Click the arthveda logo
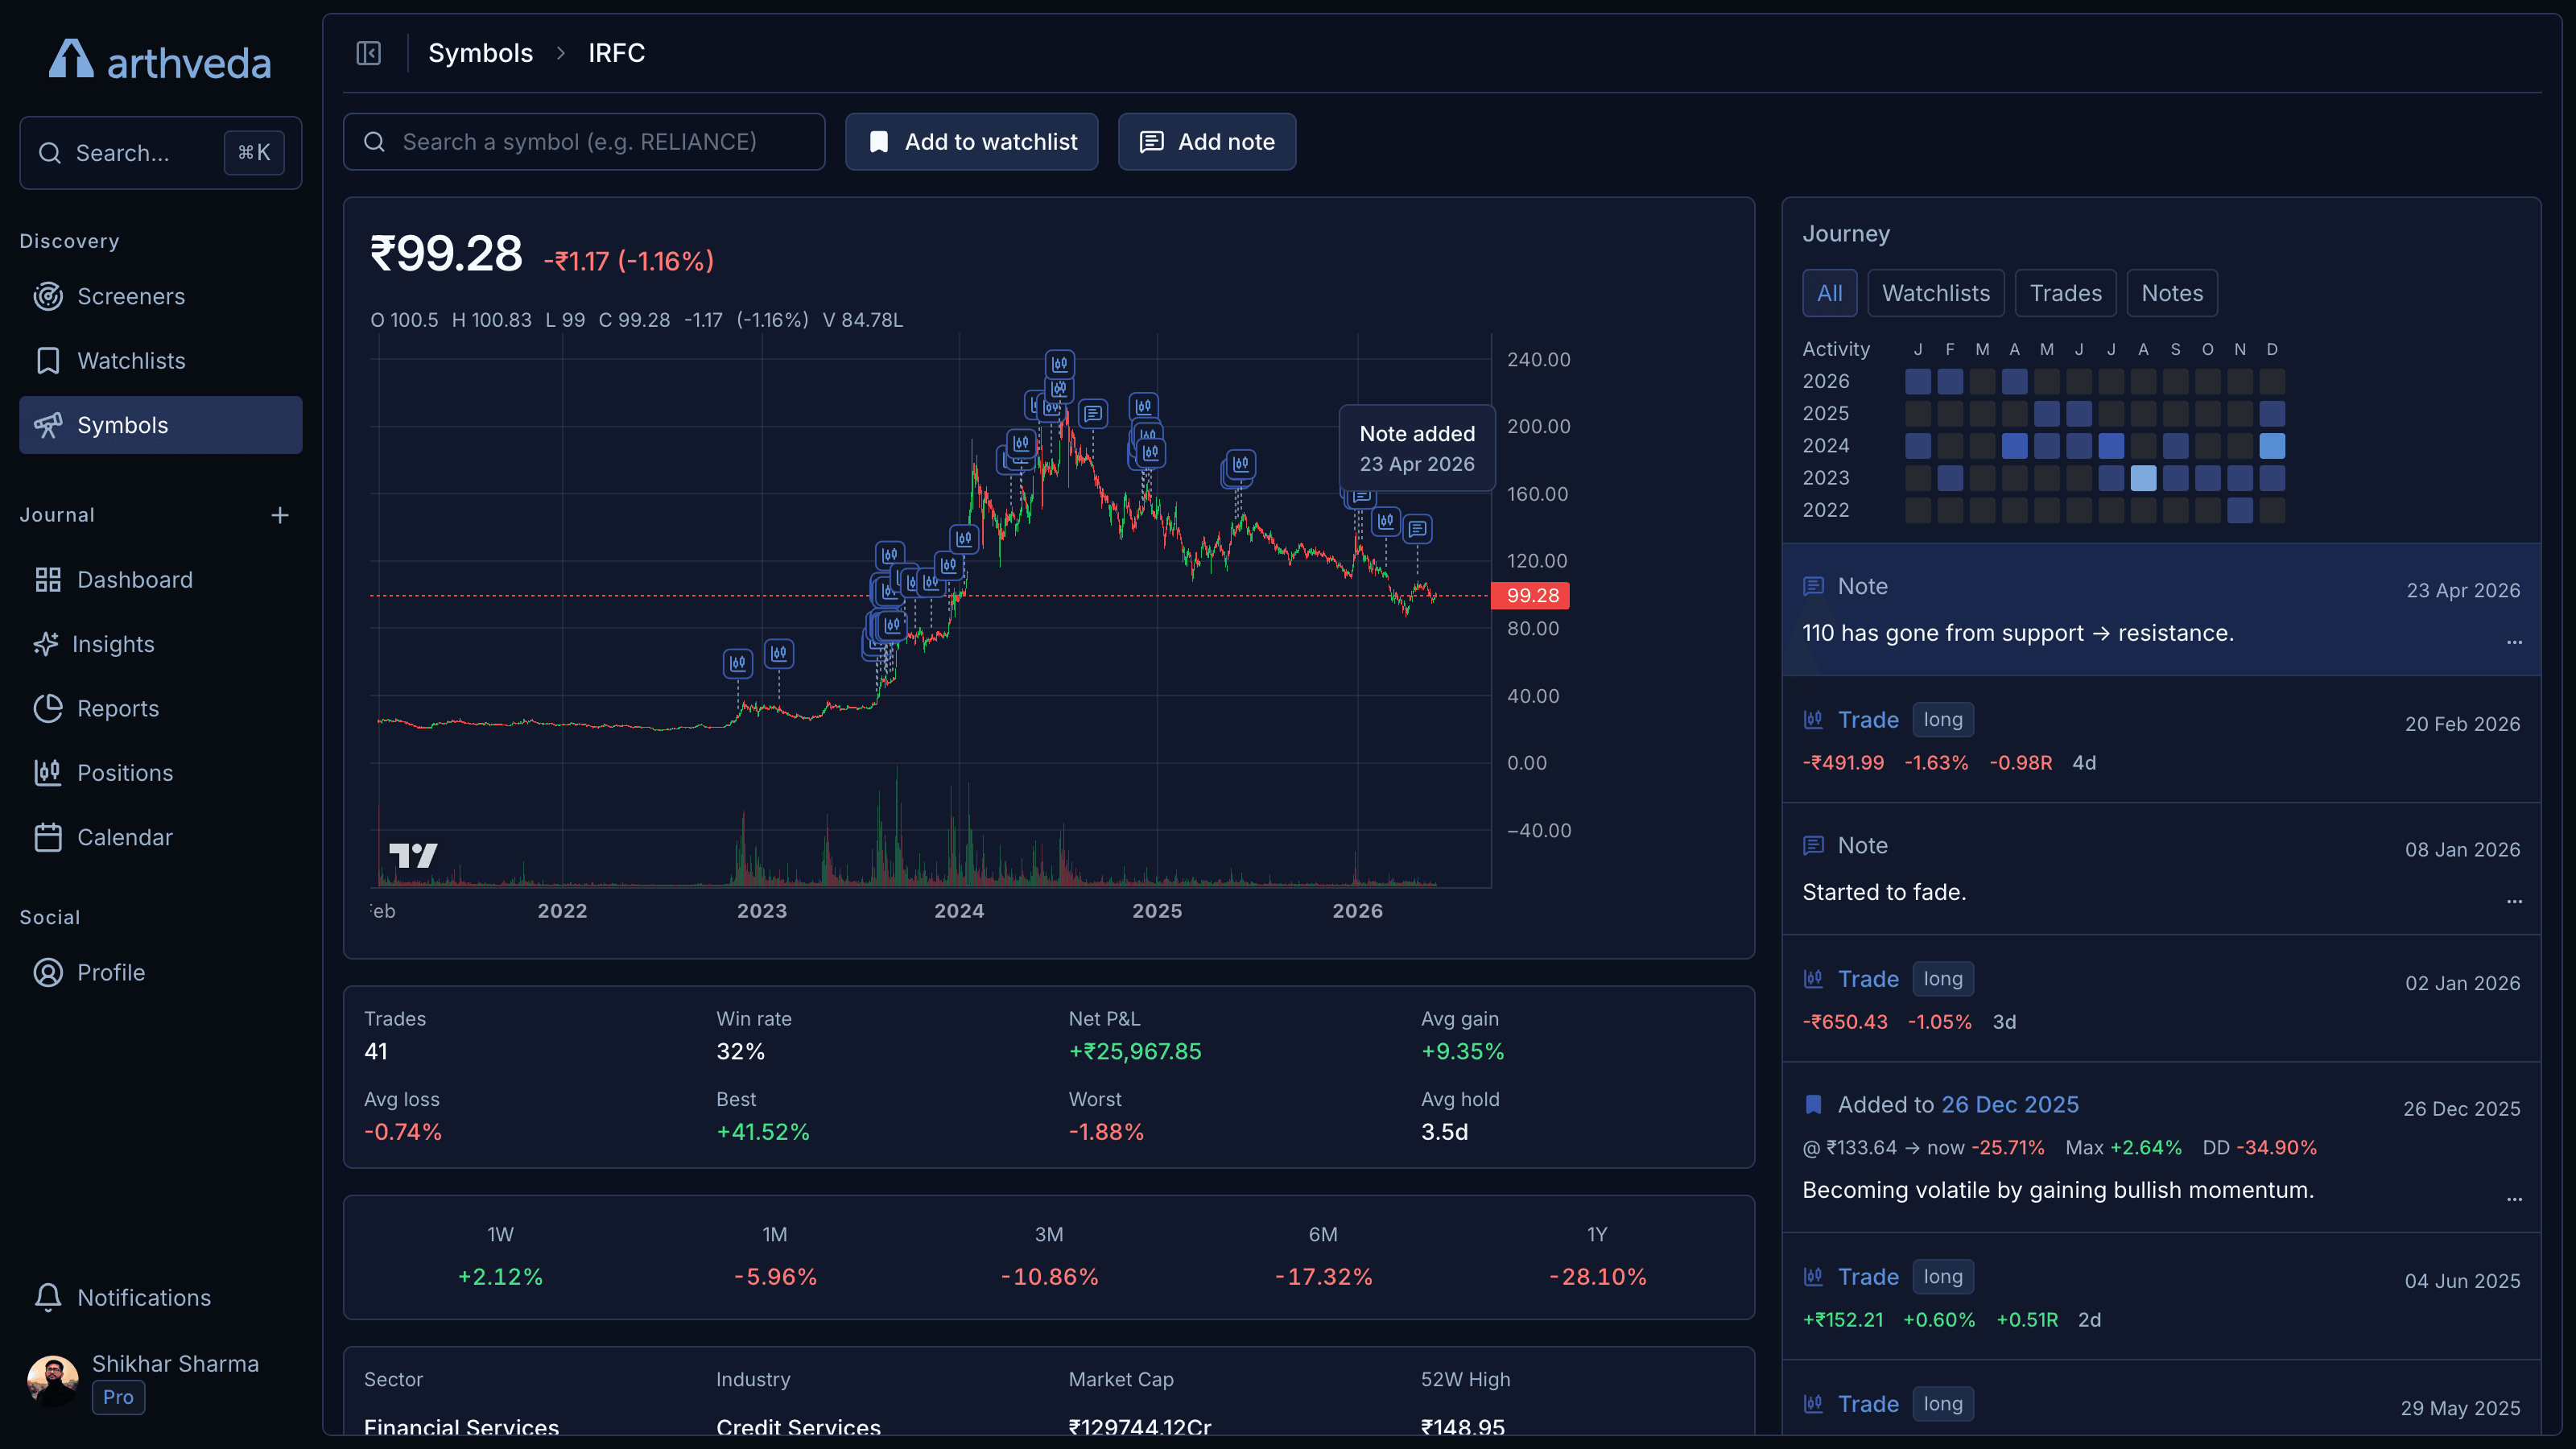This screenshot has width=2576, height=1449. click(x=160, y=61)
